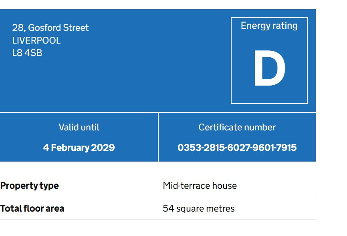Viewport: 347px width, 236px height.
Task: Select the Mid-terrace house value
Action: pyautogui.click(x=200, y=186)
